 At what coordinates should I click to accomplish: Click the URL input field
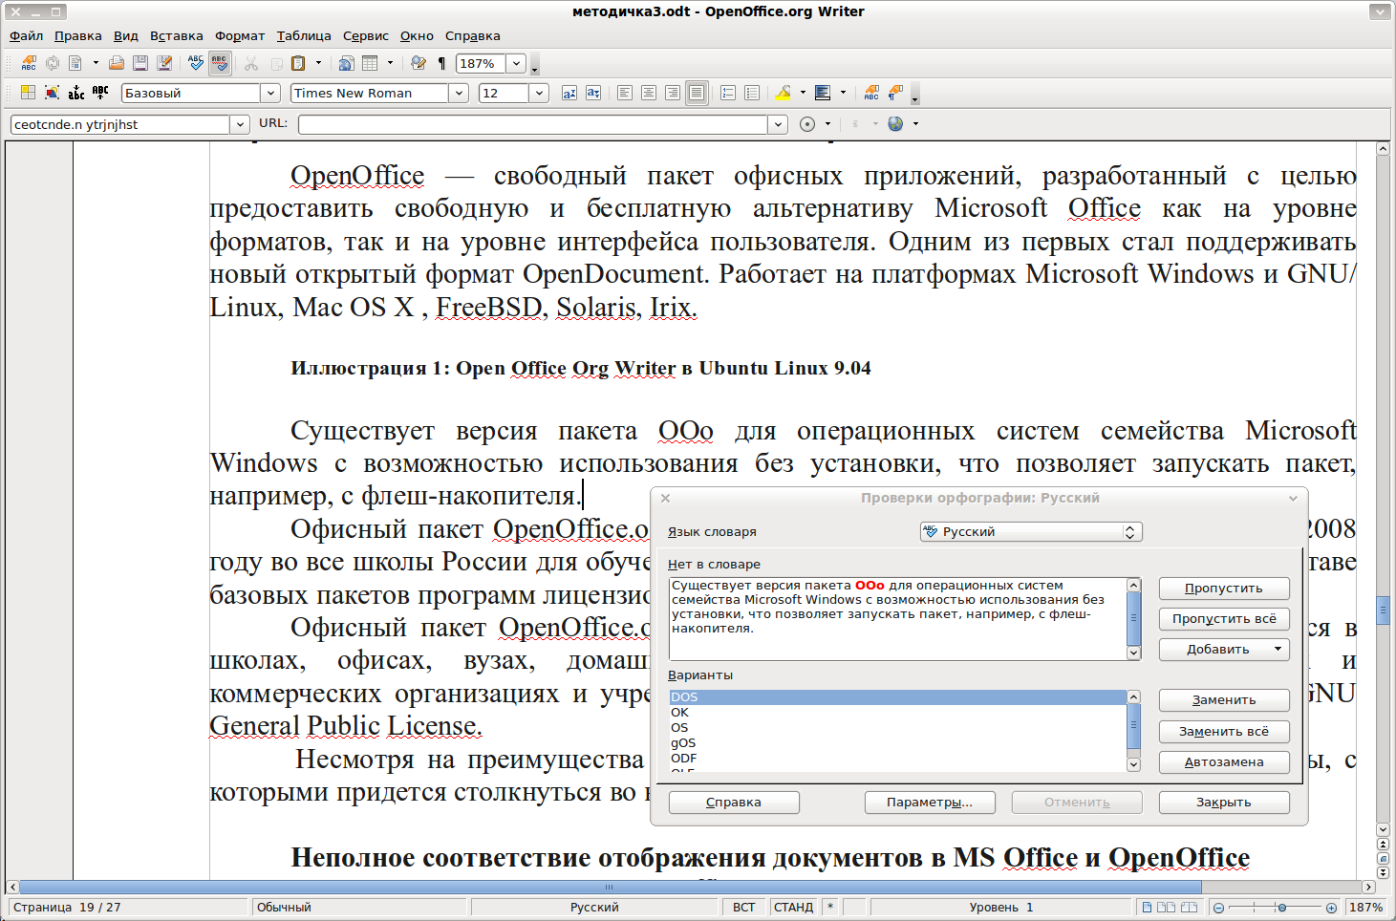click(532, 124)
